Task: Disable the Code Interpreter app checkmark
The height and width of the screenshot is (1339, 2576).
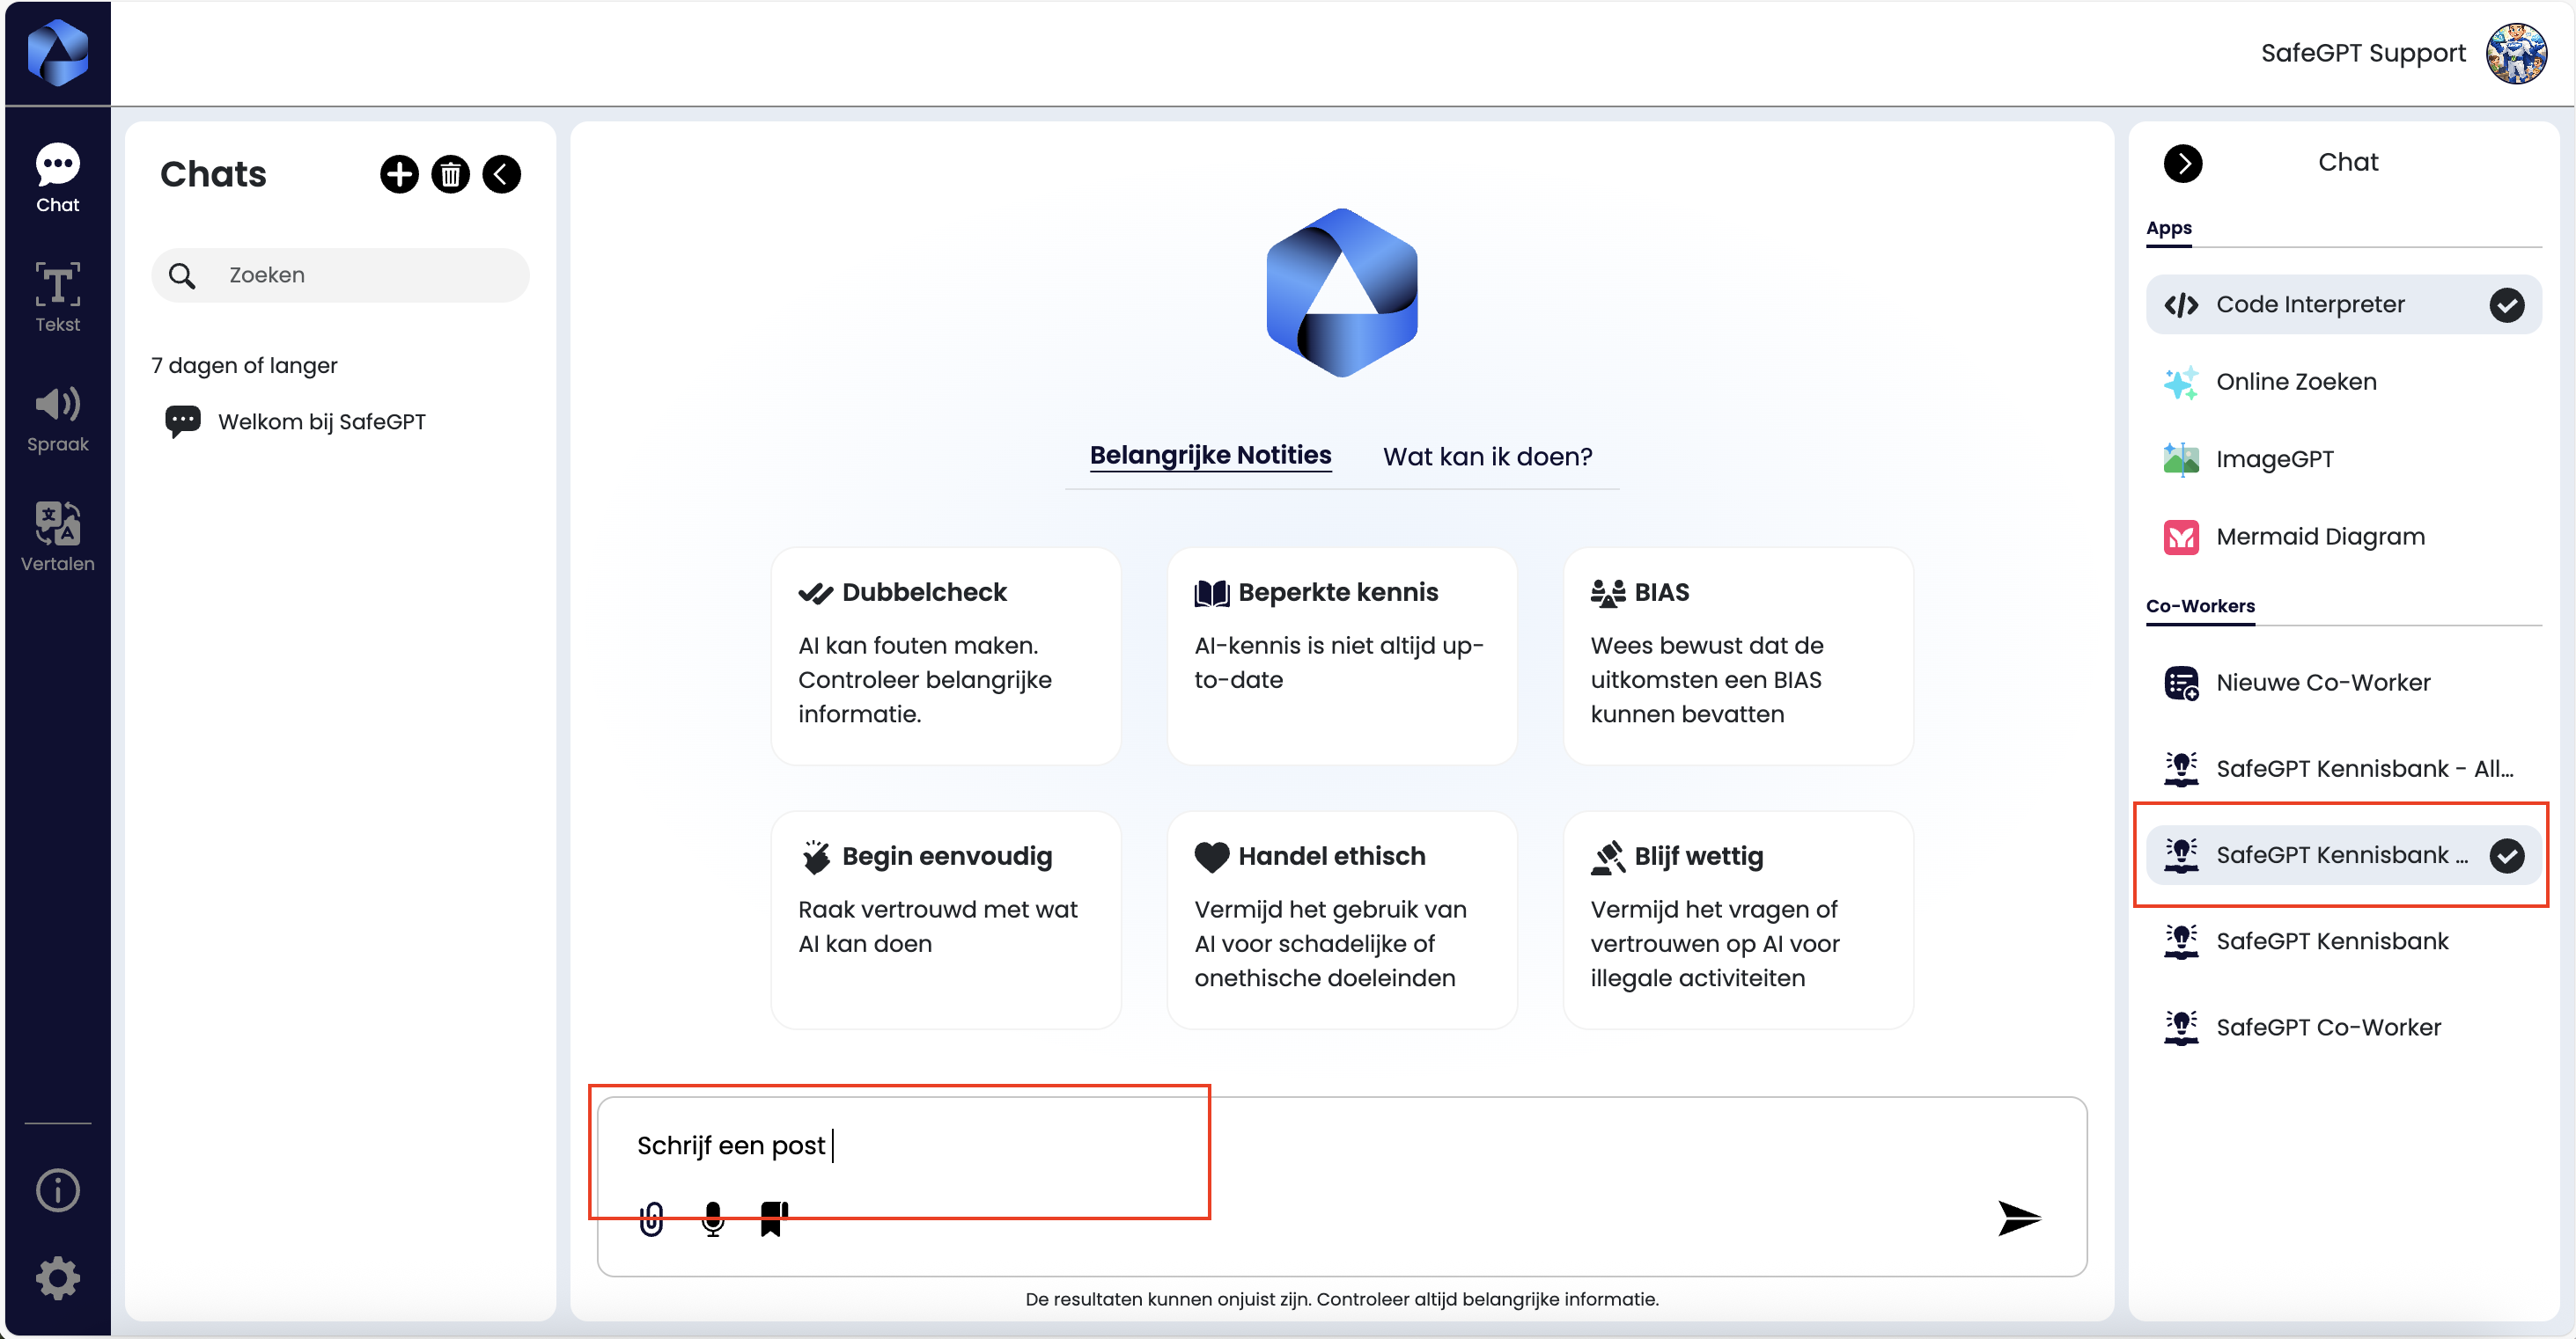Action: tap(2506, 304)
